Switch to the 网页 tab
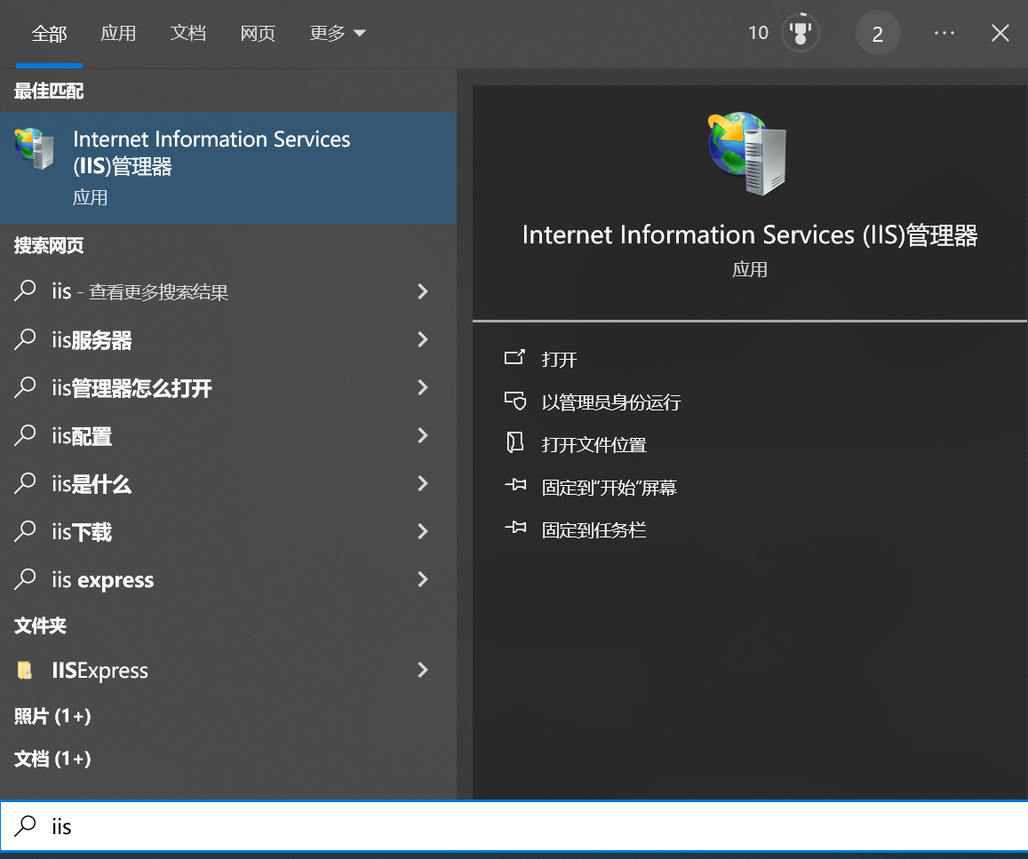The image size is (1028, 859). [x=258, y=33]
